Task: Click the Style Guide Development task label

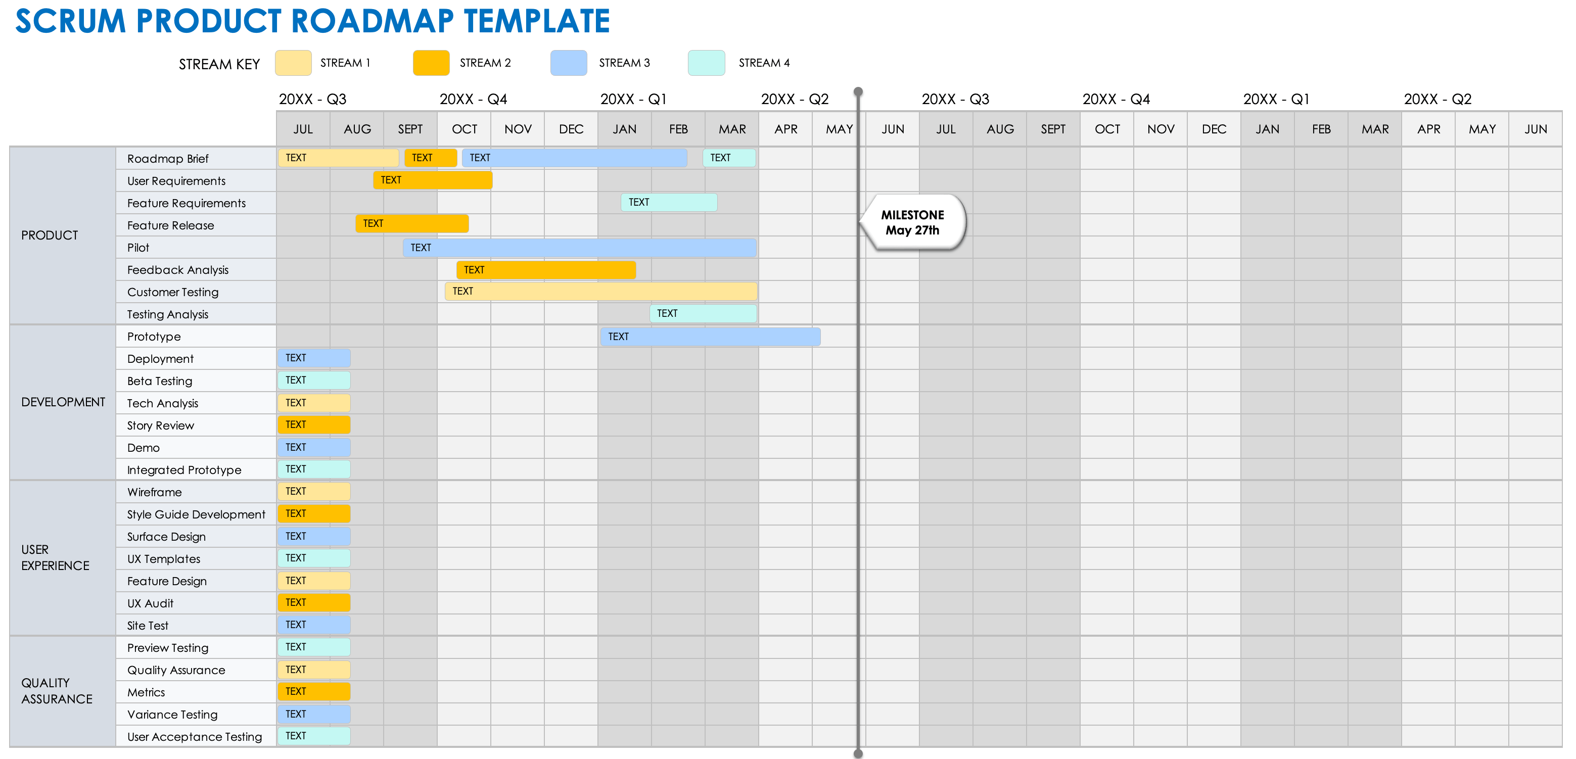Action: (x=196, y=515)
